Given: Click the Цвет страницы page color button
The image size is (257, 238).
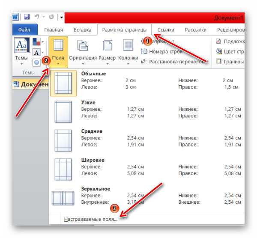Looking at the screenshot, I should (x=230, y=52).
